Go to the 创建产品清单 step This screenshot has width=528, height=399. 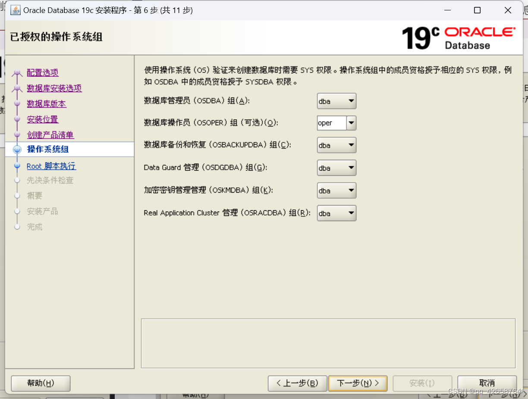tap(50, 135)
